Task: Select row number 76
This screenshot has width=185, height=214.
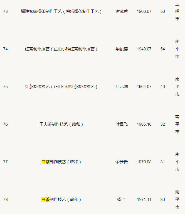Action: coord(6,124)
